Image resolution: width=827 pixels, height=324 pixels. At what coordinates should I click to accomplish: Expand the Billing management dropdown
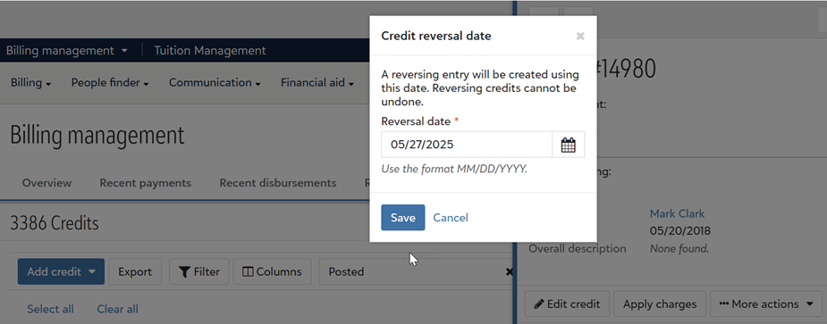(x=67, y=51)
